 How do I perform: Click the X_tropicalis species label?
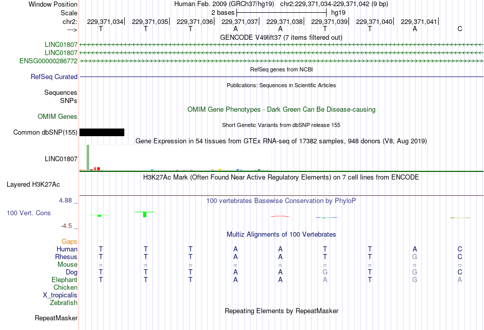point(60,295)
